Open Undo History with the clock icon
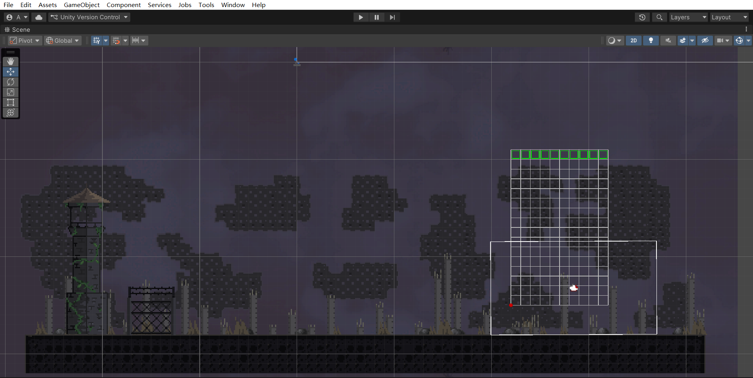The image size is (753, 378). click(642, 17)
